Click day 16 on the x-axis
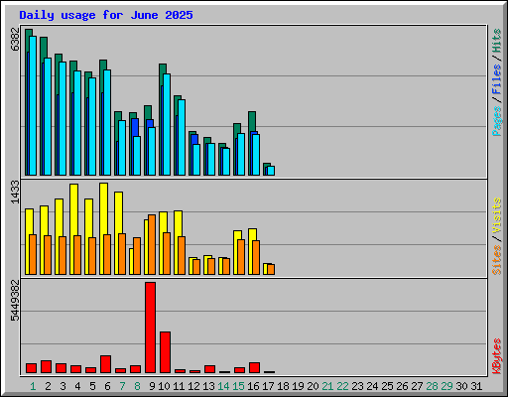 tap(253, 386)
